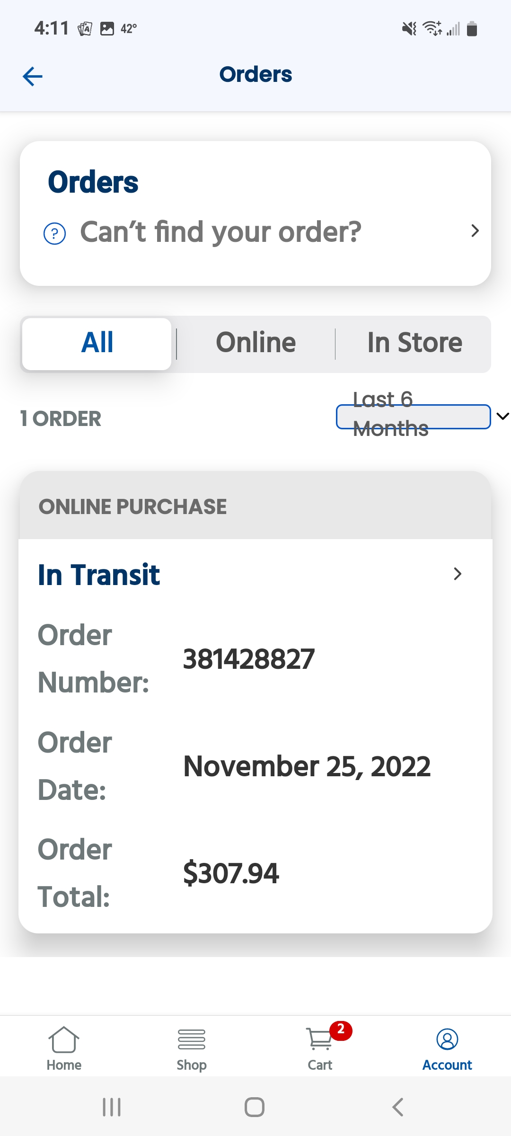Open the Shop menu icon
Viewport: 511px width, 1136px height.
pyautogui.click(x=192, y=1039)
